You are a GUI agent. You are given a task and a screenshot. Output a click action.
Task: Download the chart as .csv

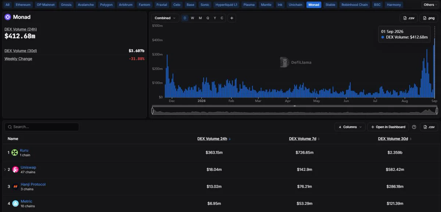(409, 18)
